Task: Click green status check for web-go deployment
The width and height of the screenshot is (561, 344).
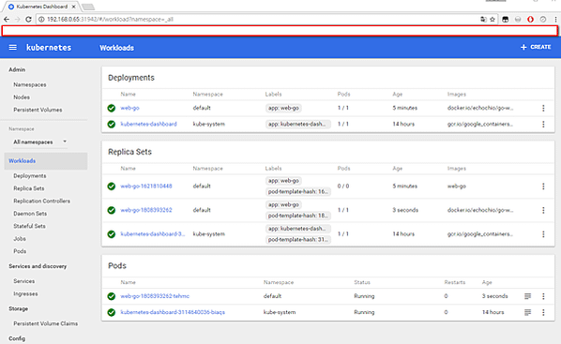Action: pyautogui.click(x=112, y=108)
